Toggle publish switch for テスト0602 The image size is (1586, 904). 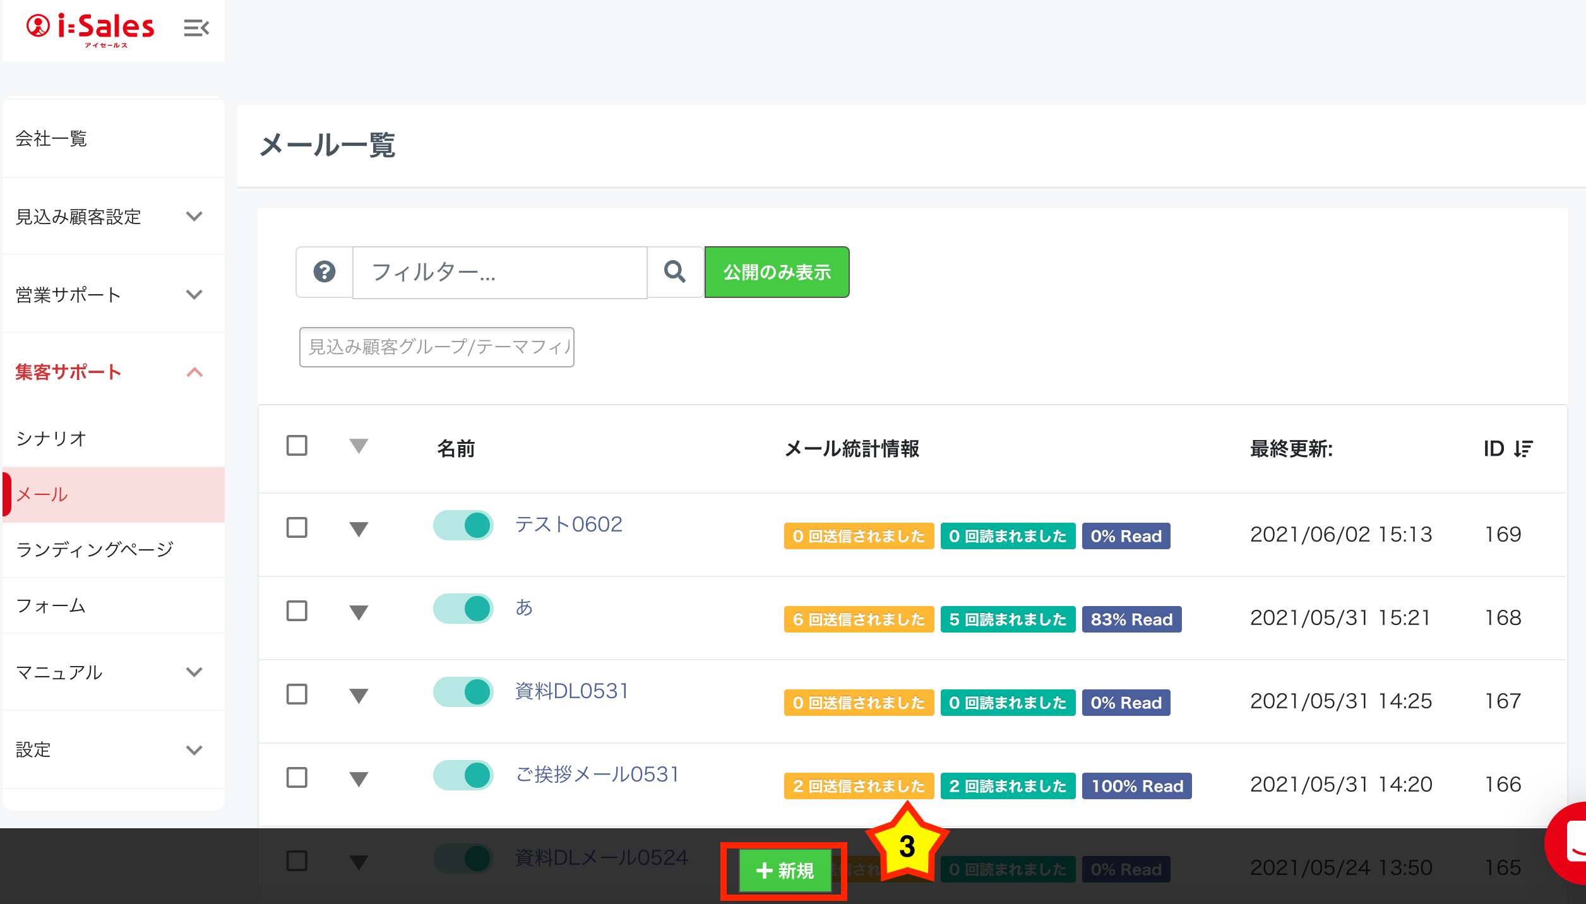tap(463, 525)
